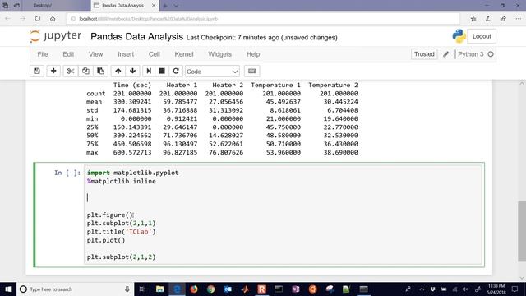Image resolution: width=526 pixels, height=296 pixels.
Task: Open the browser Settings and more menu
Action: coord(518,19)
